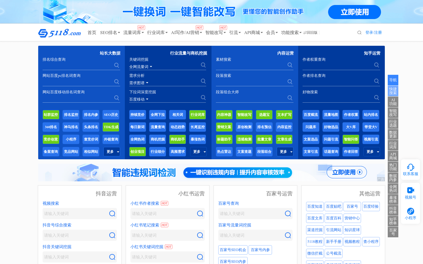This screenshot has width=423, height=264.
Task: Click 百度知道 link in 其他运营
Action: [315, 207]
